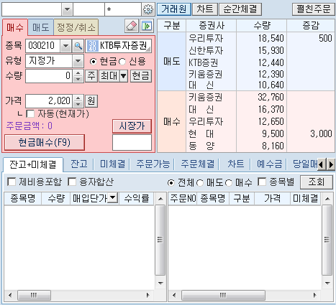Increase quantity with 수량 up arrow
Image resolution: width=336 pixels, height=305 pixels.
pyautogui.click(x=78, y=72)
